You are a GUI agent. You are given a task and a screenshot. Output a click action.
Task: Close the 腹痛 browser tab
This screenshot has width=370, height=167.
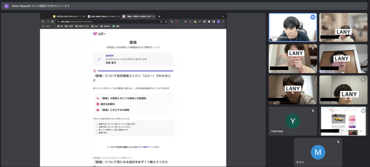click(x=154, y=16)
